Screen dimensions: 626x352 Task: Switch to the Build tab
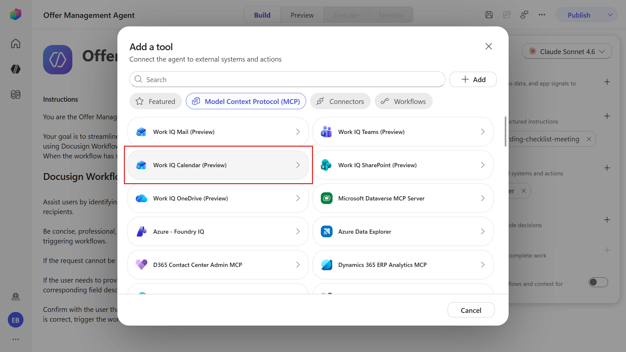click(262, 15)
